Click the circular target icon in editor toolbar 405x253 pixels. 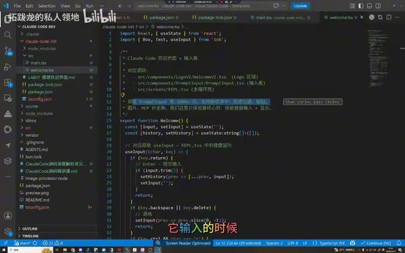tap(371, 18)
